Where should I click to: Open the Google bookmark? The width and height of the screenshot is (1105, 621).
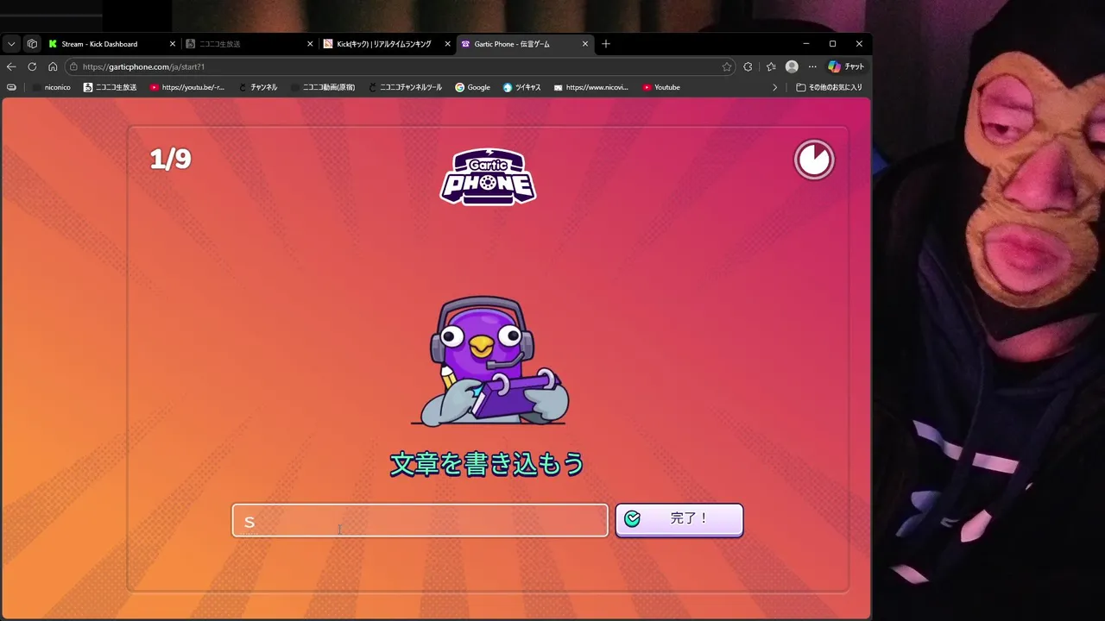point(473,87)
